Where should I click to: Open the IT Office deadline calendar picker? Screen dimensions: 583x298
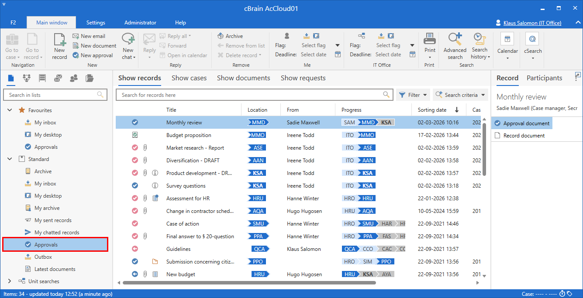[x=412, y=55]
